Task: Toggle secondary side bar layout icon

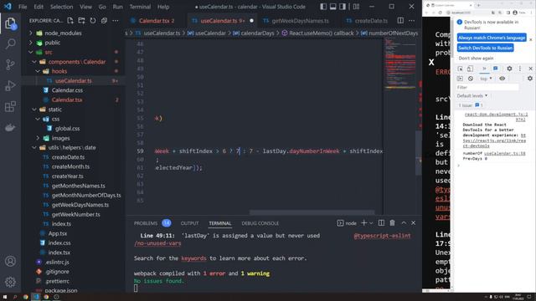Action: pos(343,7)
